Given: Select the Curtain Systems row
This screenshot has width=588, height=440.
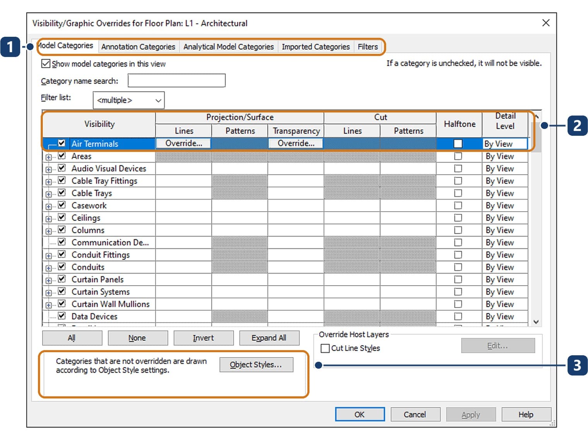Looking at the screenshot, I should [x=285, y=292].
